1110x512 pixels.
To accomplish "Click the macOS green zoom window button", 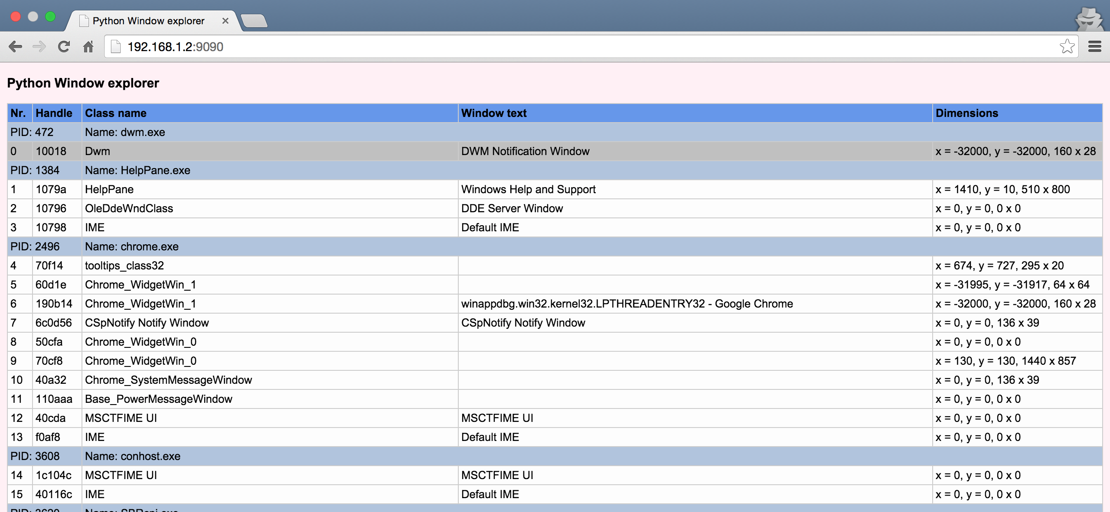I will (x=50, y=16).
